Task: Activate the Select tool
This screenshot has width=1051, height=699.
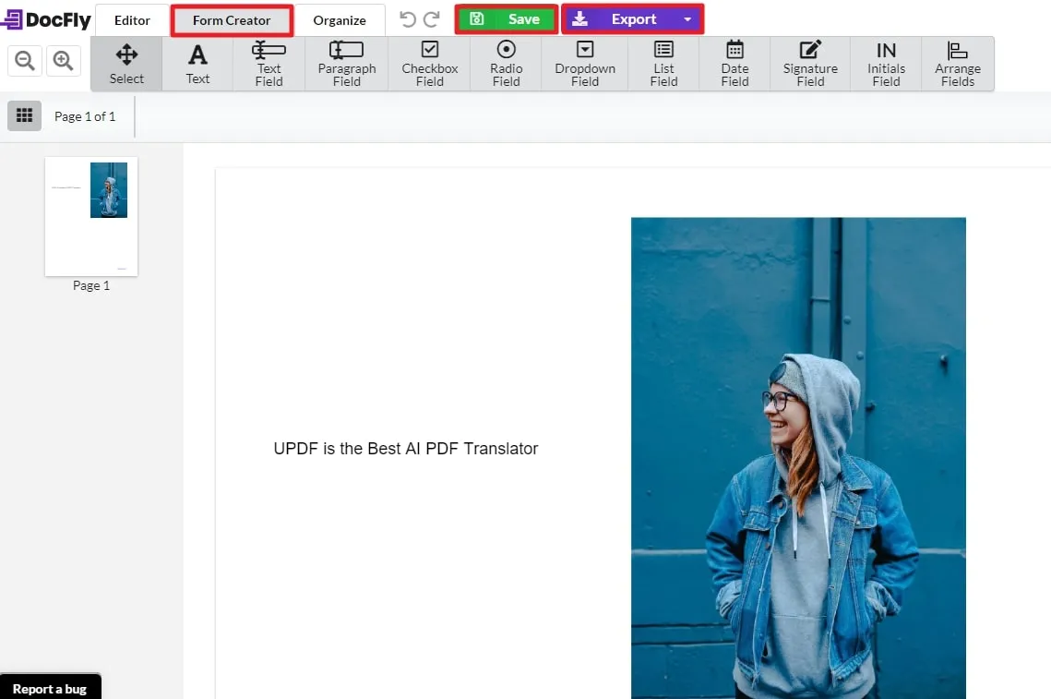Action: [x=126, y=63]
